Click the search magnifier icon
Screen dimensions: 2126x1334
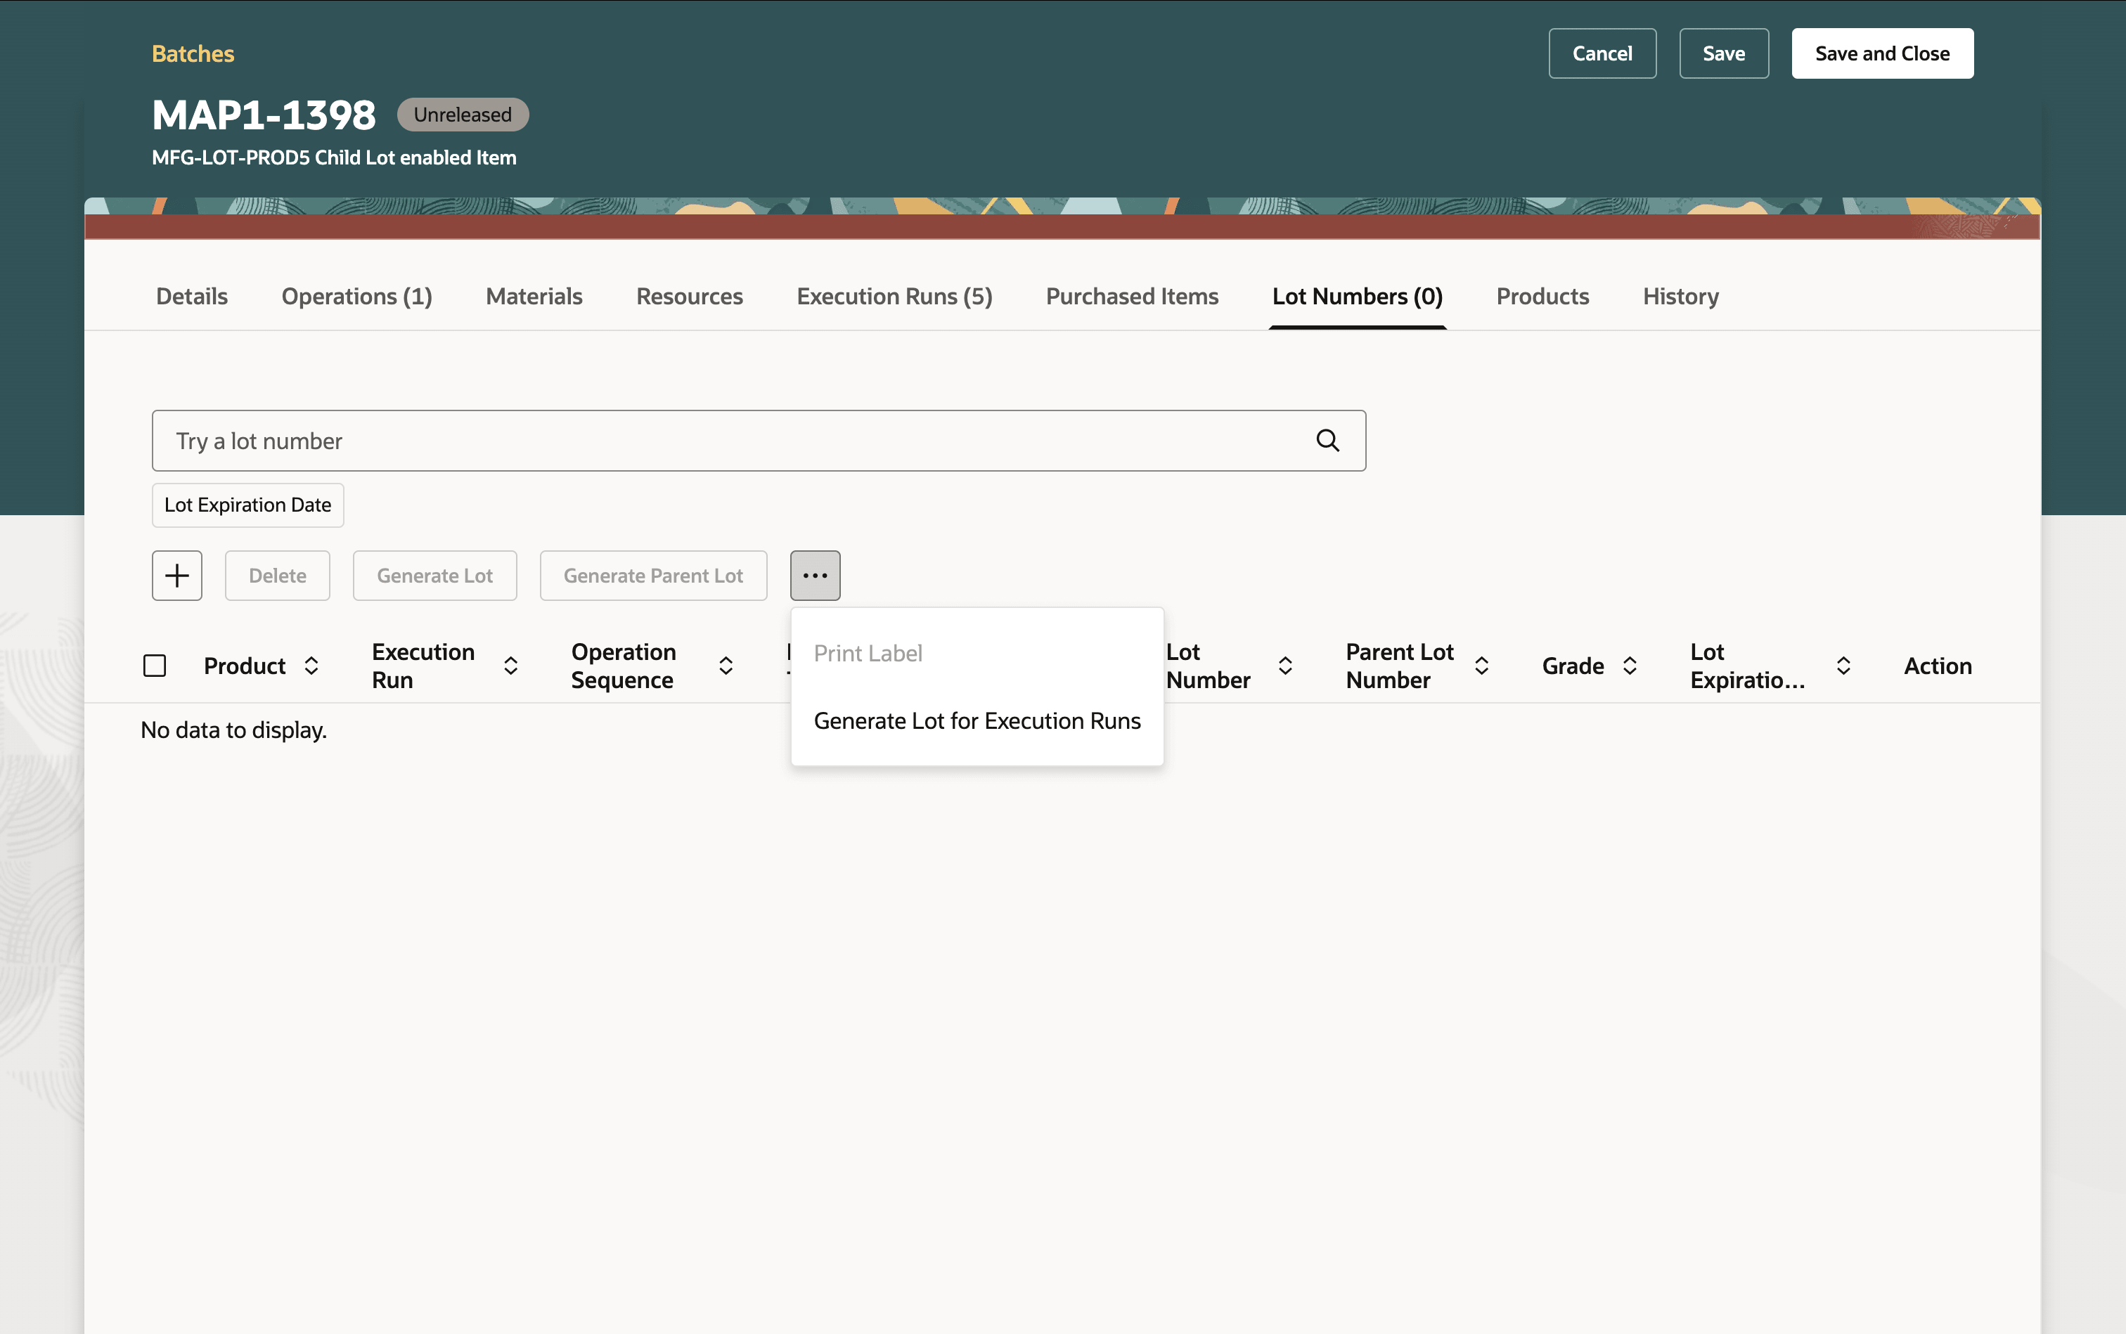click(1327, 440)
